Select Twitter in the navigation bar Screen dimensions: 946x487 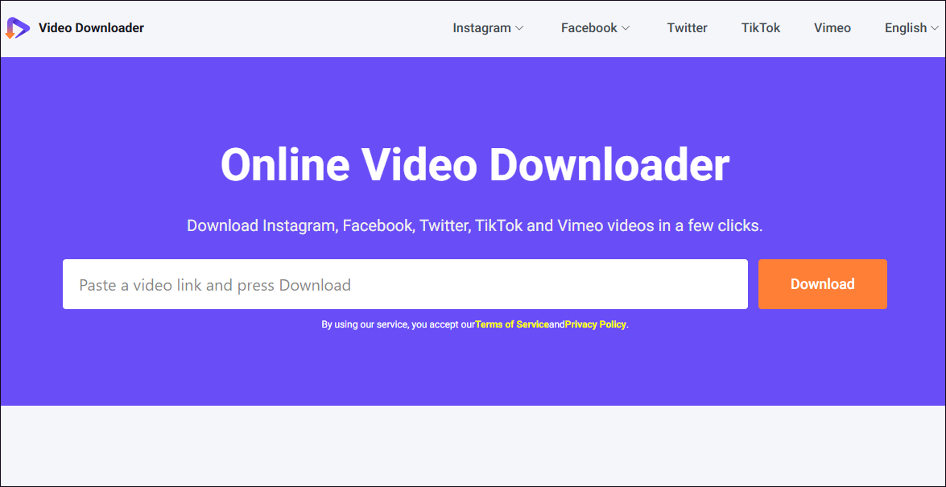[x=687, y=27]
